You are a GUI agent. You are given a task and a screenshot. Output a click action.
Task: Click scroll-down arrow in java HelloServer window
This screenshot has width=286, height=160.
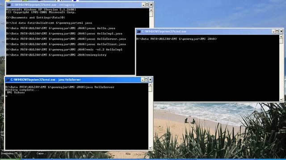[x=150, y=148]
